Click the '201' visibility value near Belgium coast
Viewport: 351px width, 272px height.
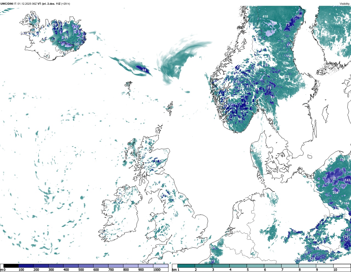tap(213, 248)
